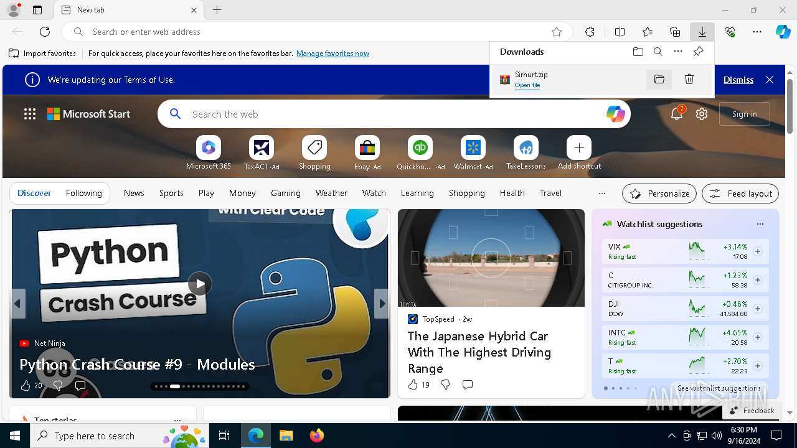Launch Copilot from the browser toolbar
This screenshot has height=448, width=797.
tap(783, 32)
